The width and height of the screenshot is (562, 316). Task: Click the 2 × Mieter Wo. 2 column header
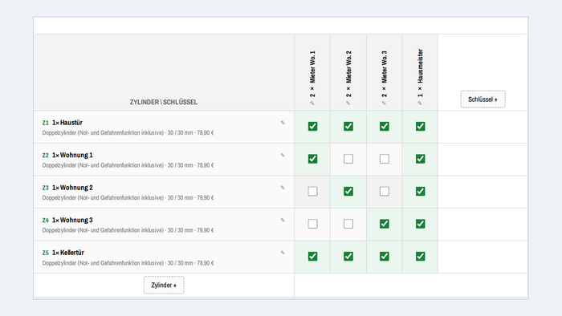(348, 74)
